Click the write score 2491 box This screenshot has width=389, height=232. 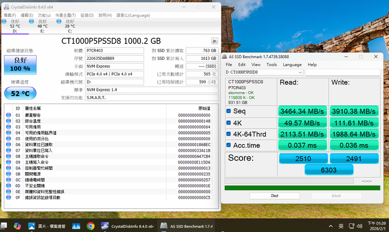pos(354,159)
